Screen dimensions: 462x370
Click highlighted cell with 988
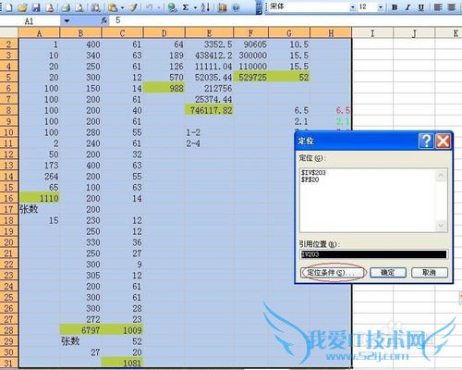[164, 89]
